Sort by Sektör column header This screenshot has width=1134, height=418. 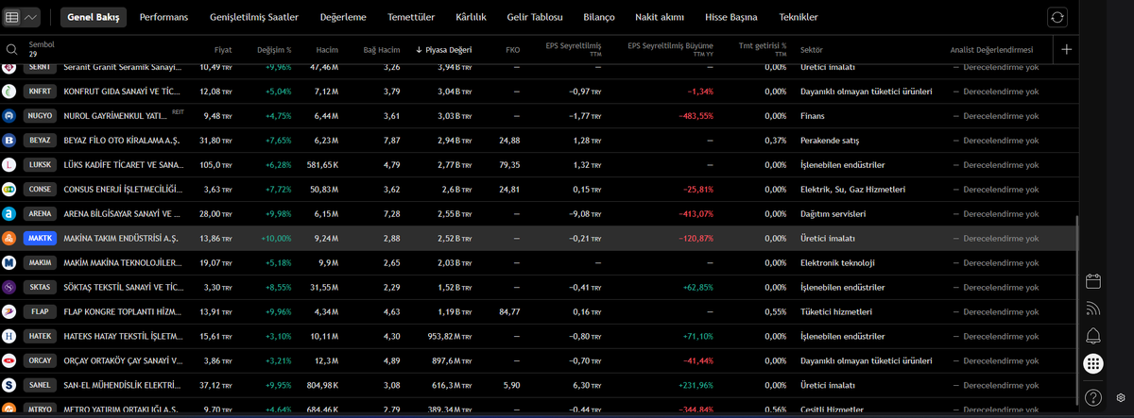[811, 49]
